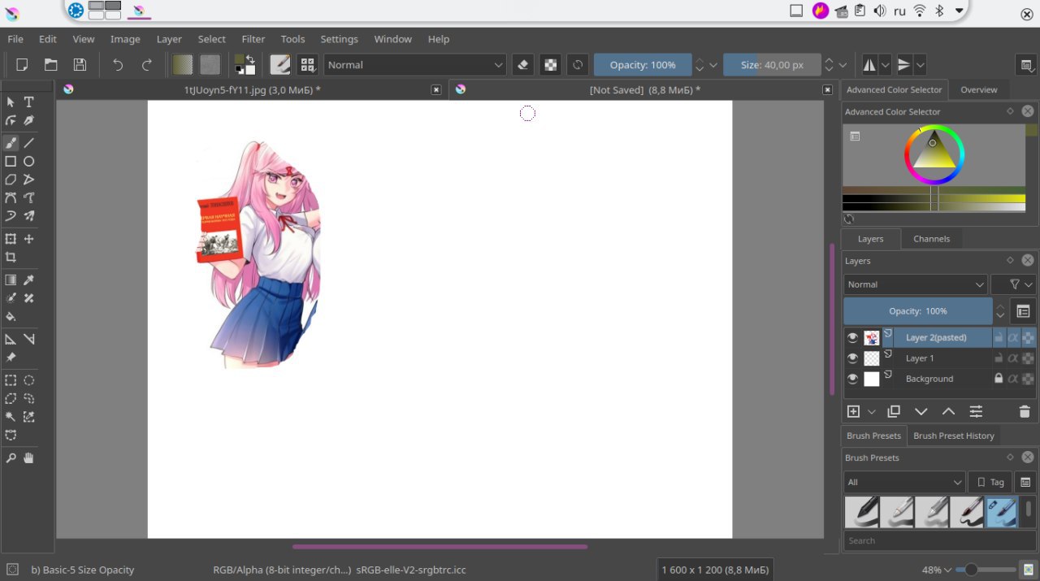Image resolution: width=1040 pixels, height=581 pixels.
Task: Open the brush preset tag filter All
Action: coord(903,482)
